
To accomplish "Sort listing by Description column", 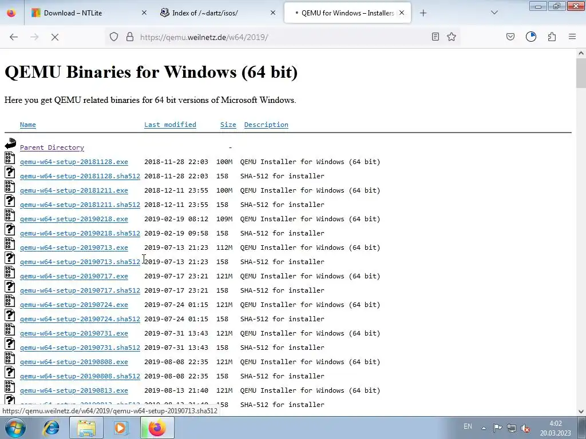I will [266, 125].
